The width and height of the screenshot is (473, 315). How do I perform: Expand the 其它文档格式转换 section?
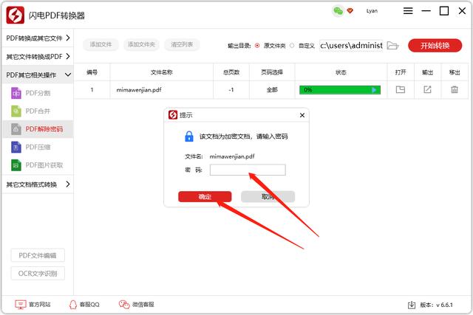click(37, 184)
